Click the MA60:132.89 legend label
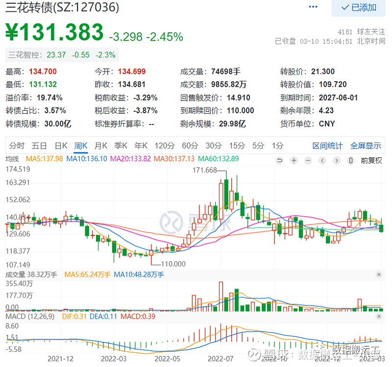The width and height of the screenshot is (392, 367). tap(219, 159)
